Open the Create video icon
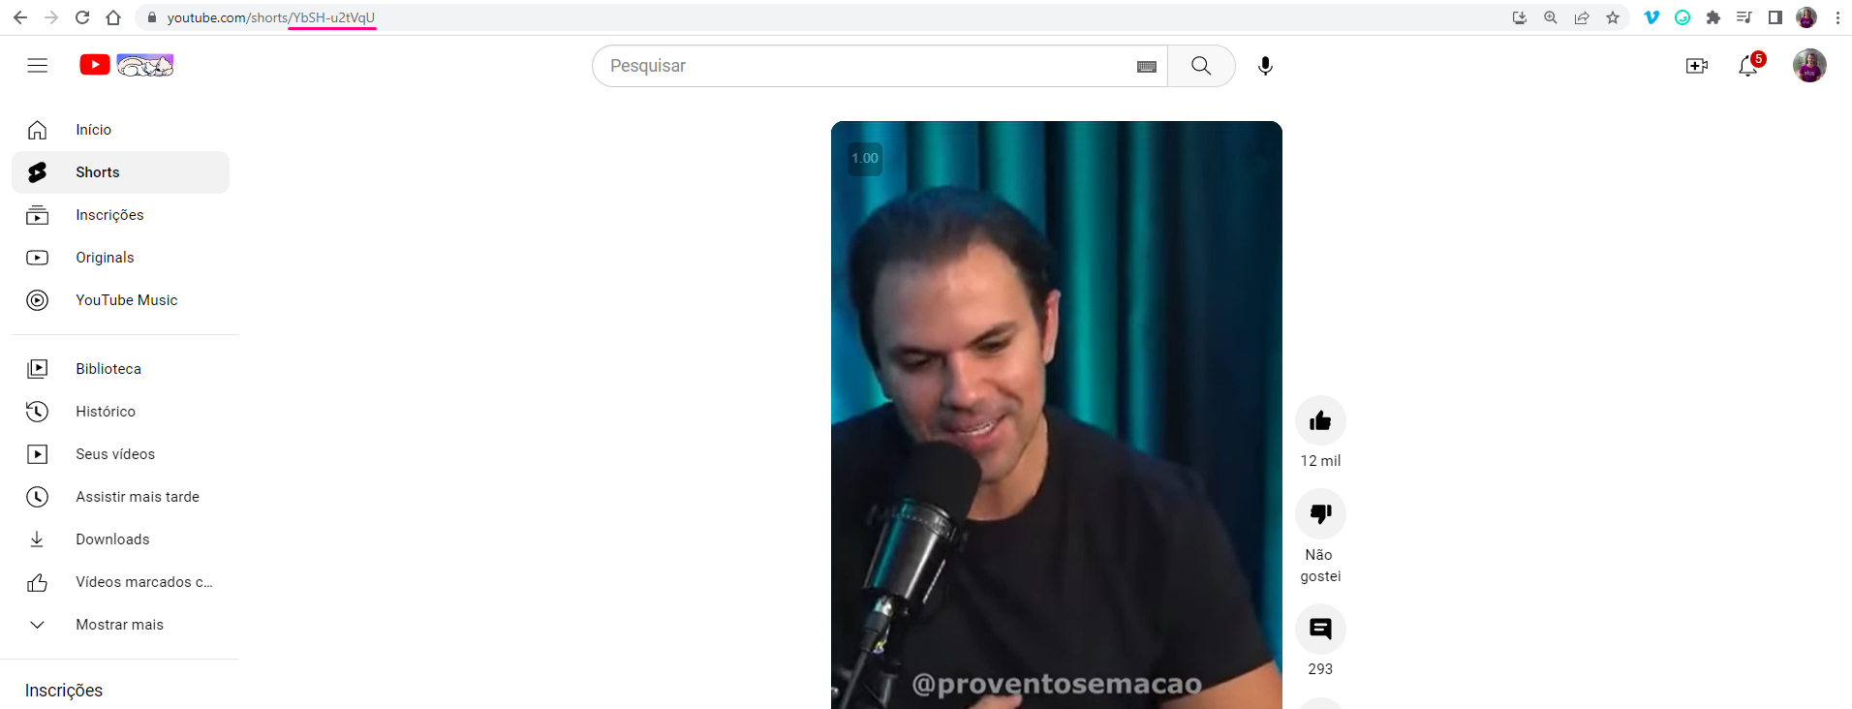The image size is (1852, 709). 1696,66
